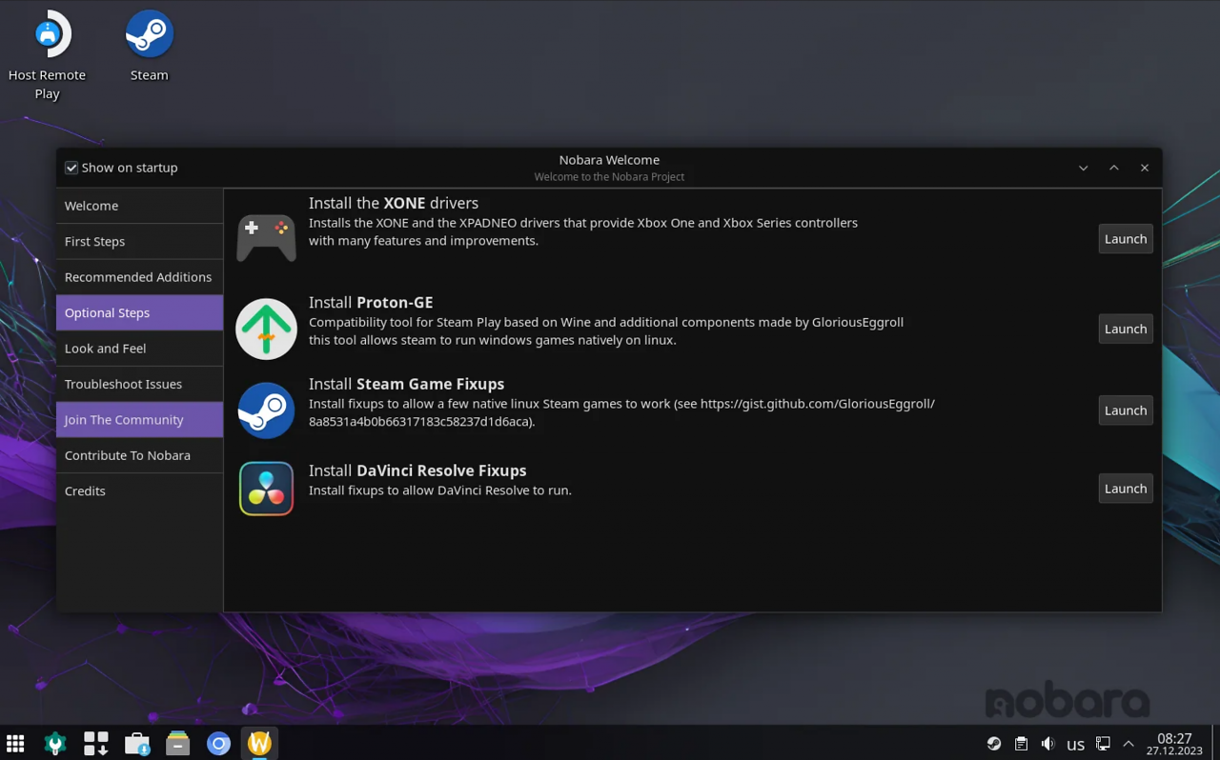
Task: Select Join The Community item
Action: coord(139,420)
